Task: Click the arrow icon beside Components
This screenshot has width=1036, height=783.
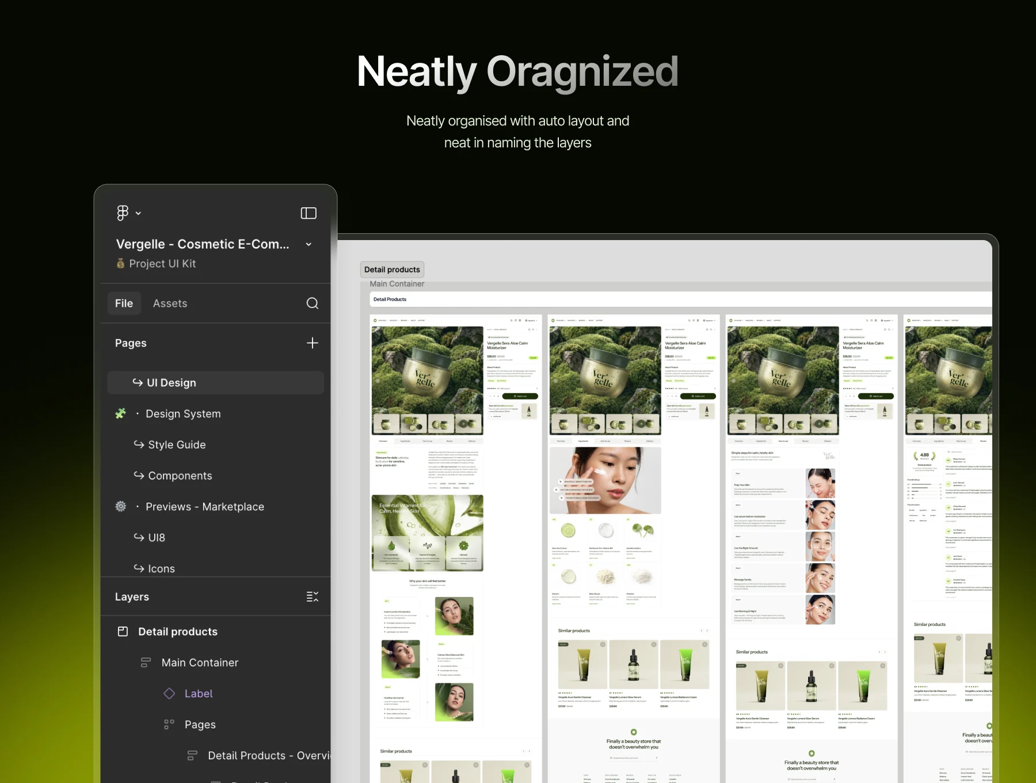Action: (x=139, y=476)
